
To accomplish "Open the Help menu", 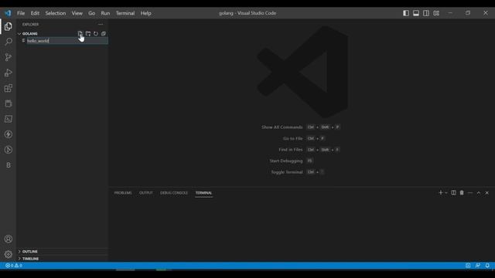I will [x=145, y=13].
